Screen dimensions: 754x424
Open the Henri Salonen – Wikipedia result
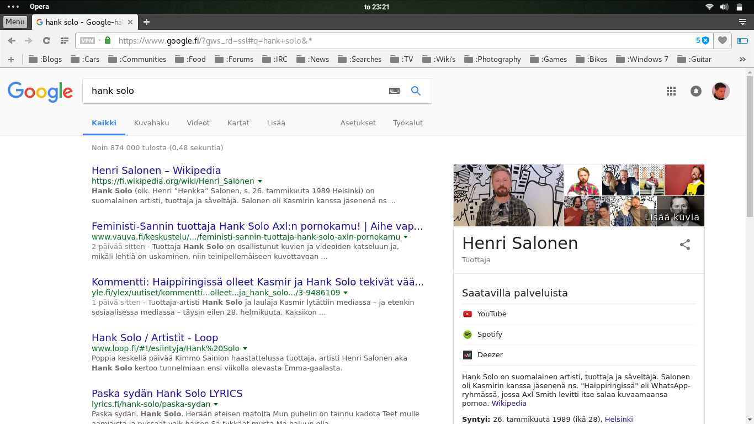[x=156, y=170]
